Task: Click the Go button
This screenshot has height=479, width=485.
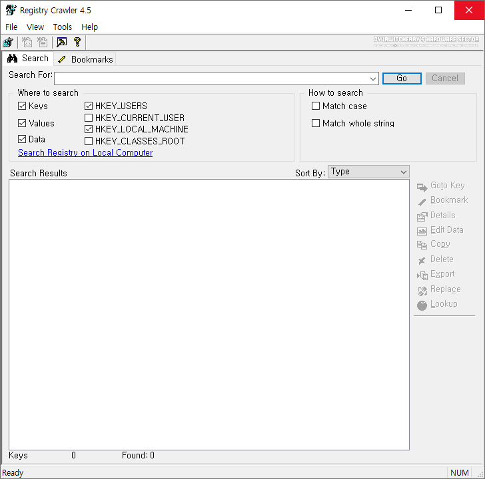Action: [402, 79]
